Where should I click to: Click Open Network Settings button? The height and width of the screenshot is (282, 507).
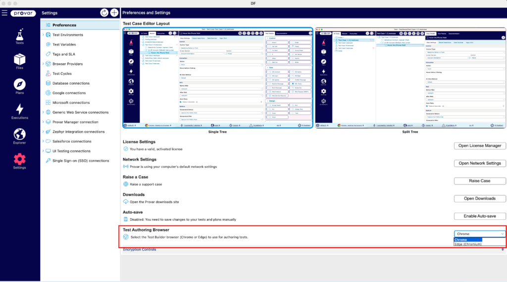pos(479,163)
